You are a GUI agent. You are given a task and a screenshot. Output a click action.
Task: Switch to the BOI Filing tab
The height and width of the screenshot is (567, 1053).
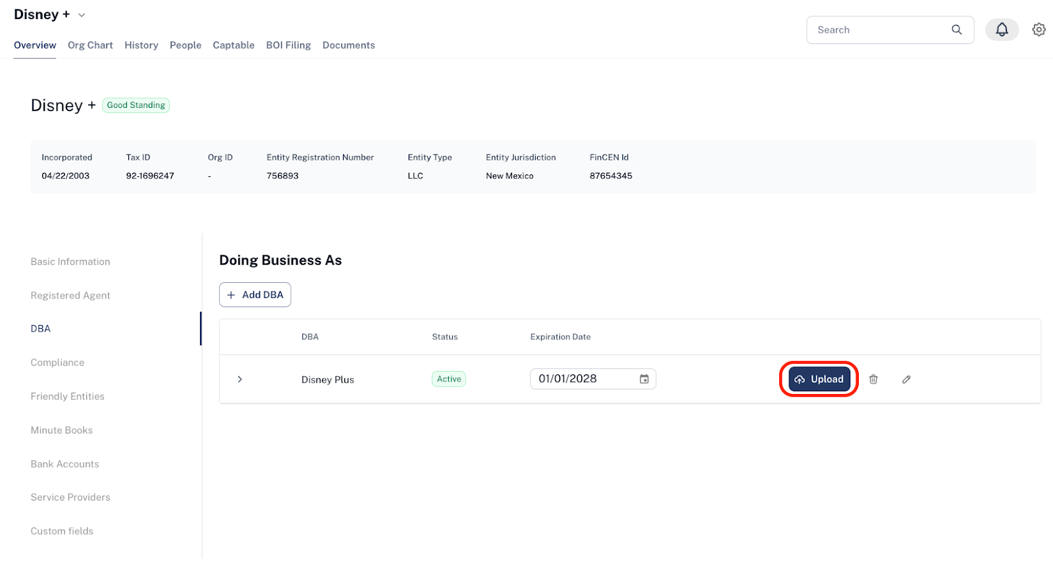(x=288, y=45)
